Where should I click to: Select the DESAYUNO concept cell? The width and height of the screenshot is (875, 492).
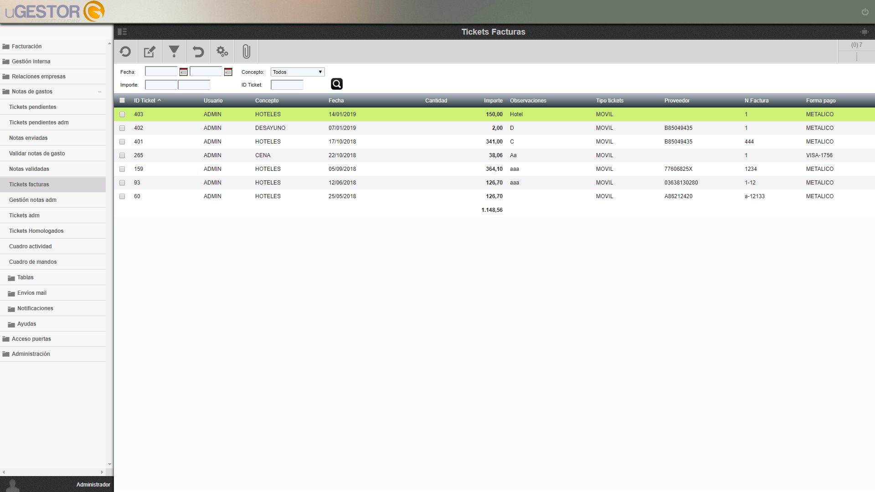(x=270, y=128)
